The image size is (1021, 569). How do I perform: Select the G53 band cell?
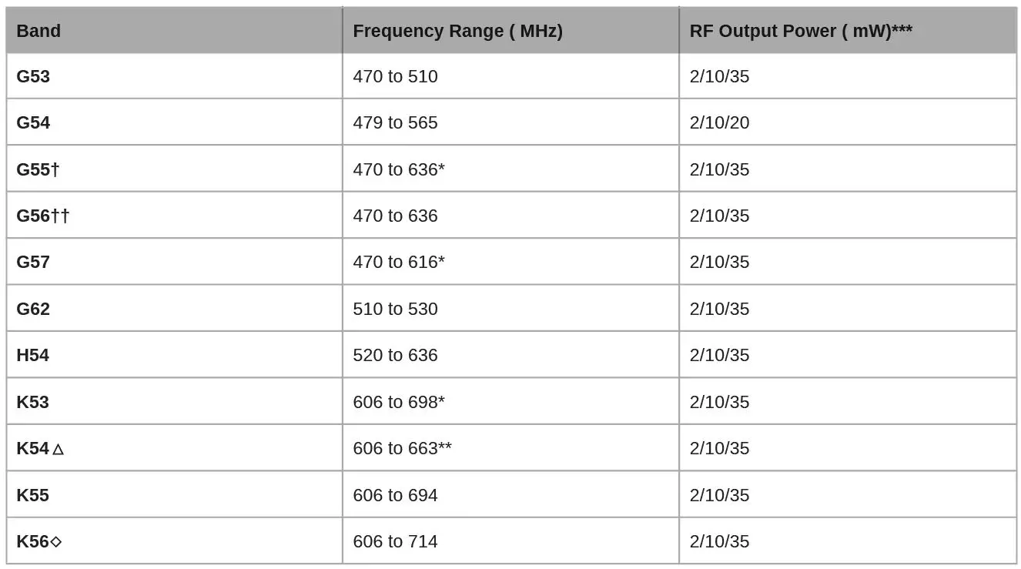33,76
